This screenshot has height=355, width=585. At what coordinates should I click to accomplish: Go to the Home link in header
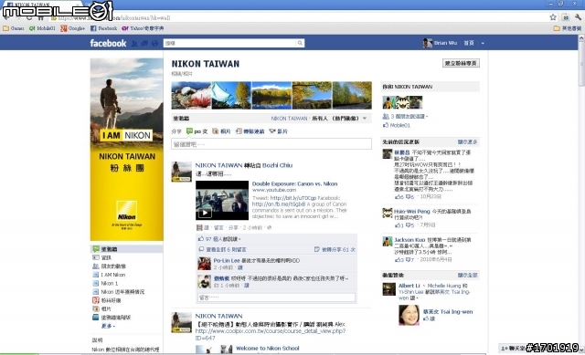tap(469, 43)
